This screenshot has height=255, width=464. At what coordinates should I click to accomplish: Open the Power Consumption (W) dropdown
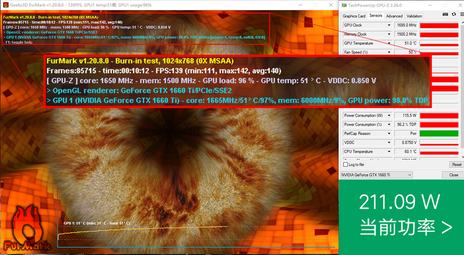click(x=389, y=115)
